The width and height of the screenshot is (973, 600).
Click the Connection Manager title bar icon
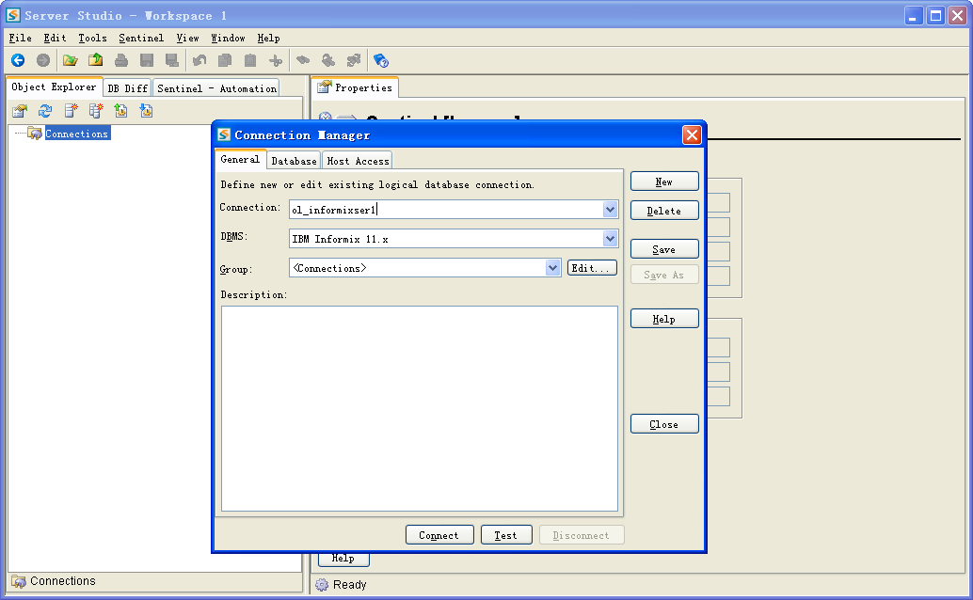(224, 134)
